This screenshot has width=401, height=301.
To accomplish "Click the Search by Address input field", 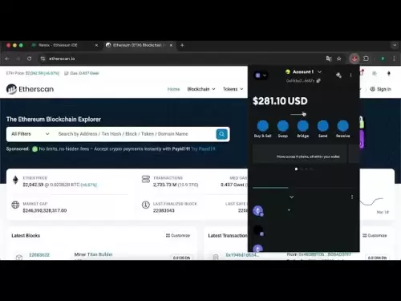I will [x=135, y=134].
